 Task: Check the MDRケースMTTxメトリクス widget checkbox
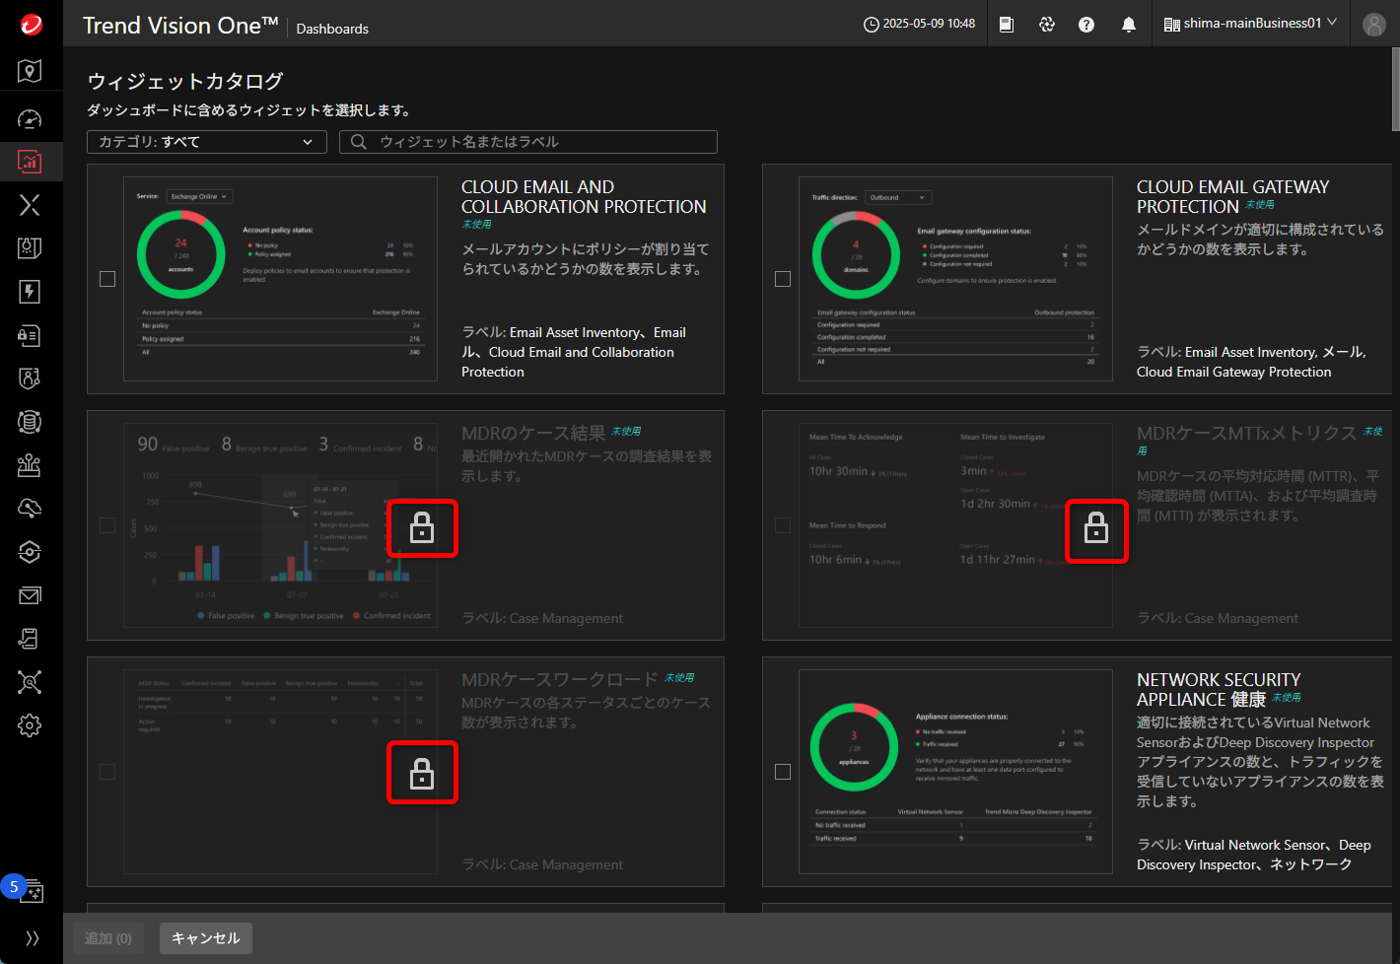pos(783,525)
